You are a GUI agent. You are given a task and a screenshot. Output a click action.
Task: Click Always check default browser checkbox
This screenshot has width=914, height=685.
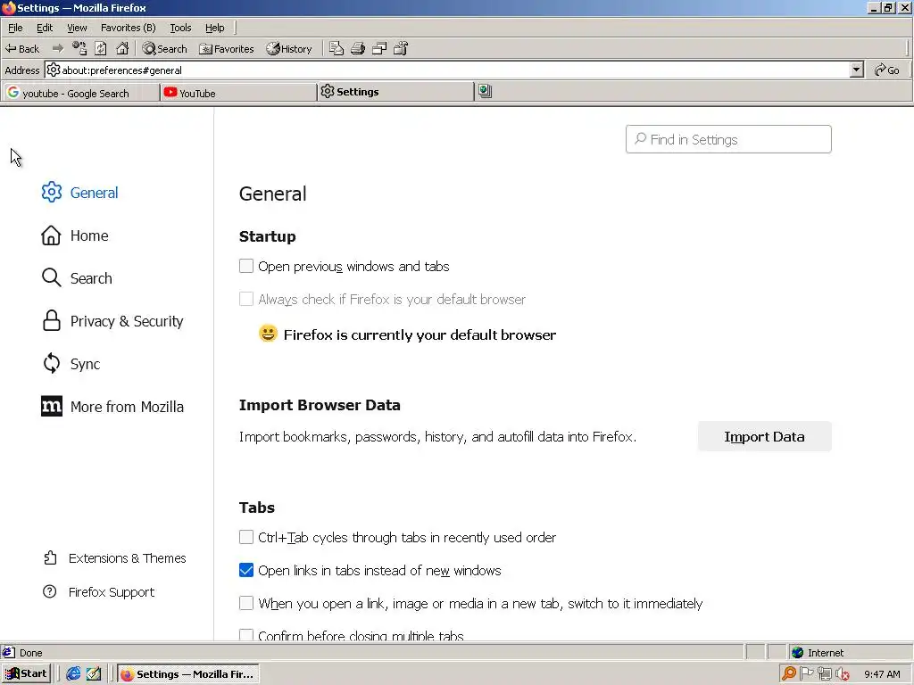[246, 300]
